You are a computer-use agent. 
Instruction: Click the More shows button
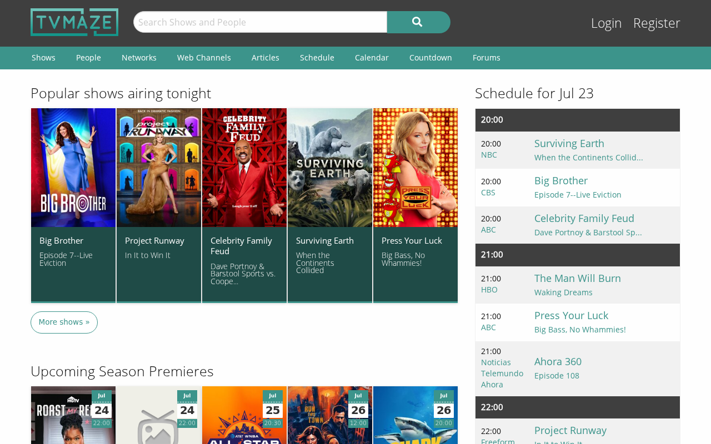point(64,322)
